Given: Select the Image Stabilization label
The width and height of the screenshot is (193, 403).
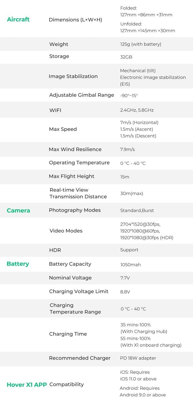Looking at the screenshot, I should coord(73,76).
